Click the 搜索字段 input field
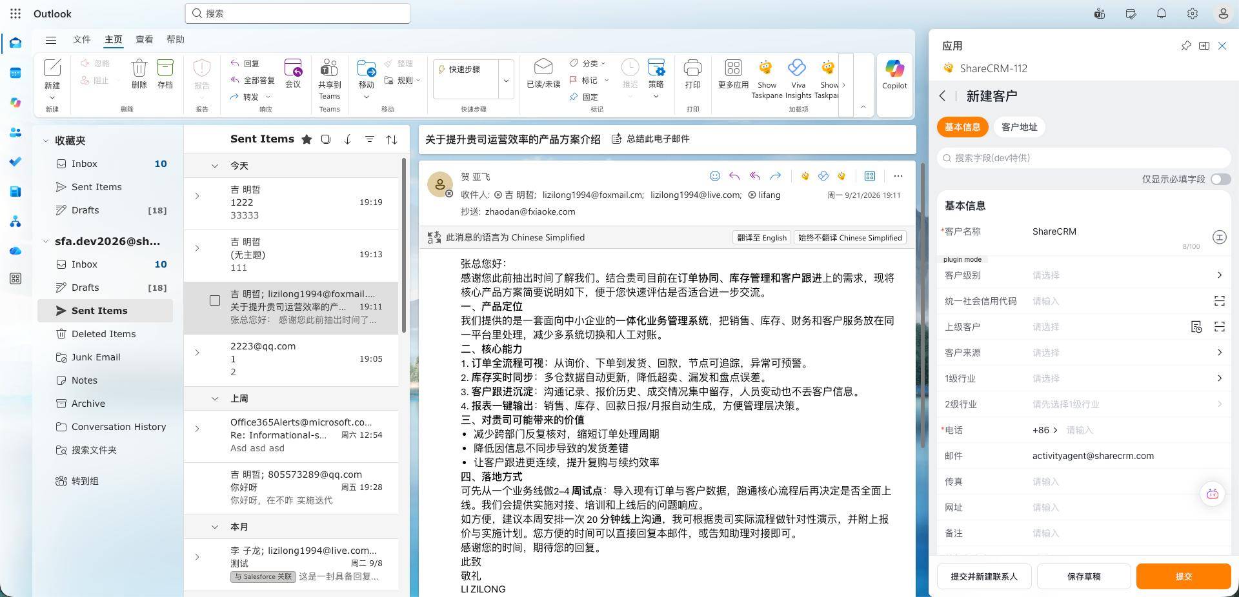 pyautogui.click(x=1083, y=158)
